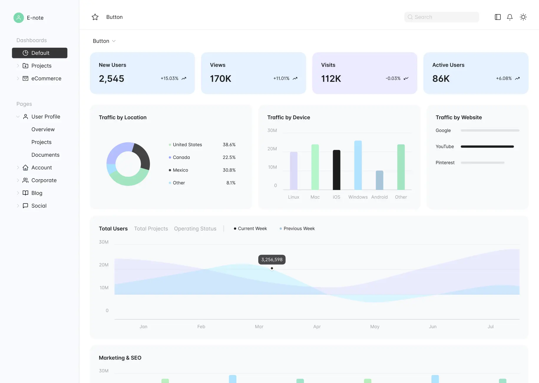Viewport: 539px width, 383px height.
Task: Click the "Mar" axis label in users chart
Action: [259, 326]
